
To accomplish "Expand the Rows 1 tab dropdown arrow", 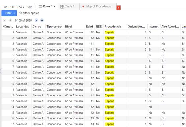I will (x=54, y=7).
